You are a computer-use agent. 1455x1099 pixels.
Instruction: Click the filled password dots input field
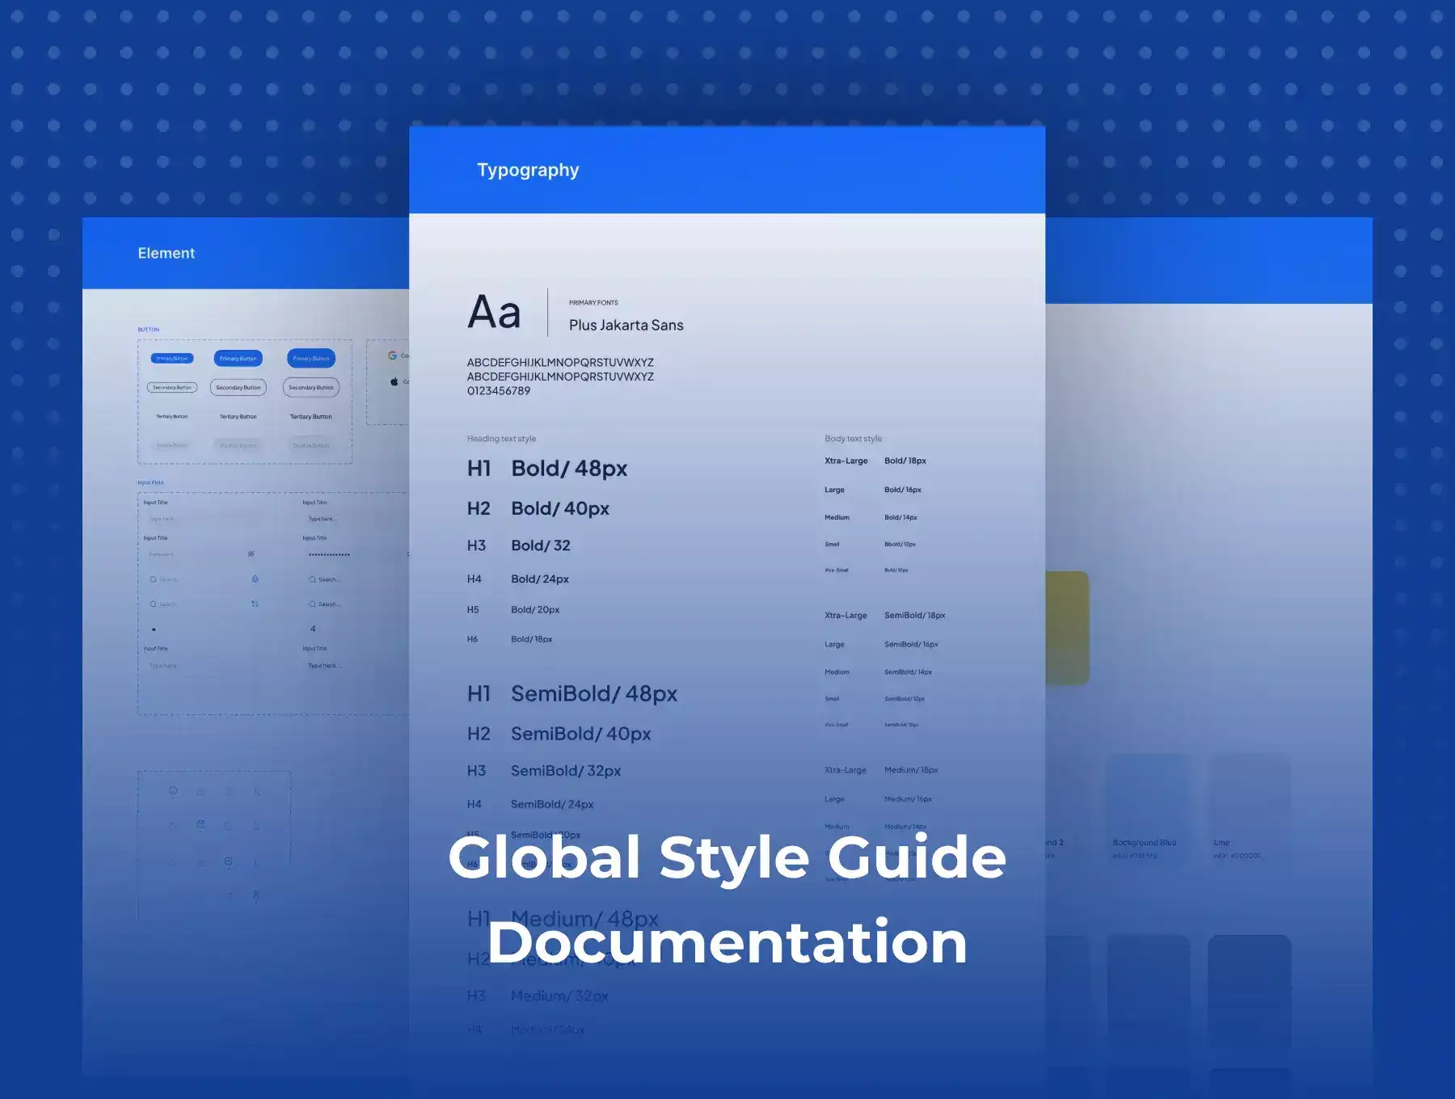(x=330, y=554)
